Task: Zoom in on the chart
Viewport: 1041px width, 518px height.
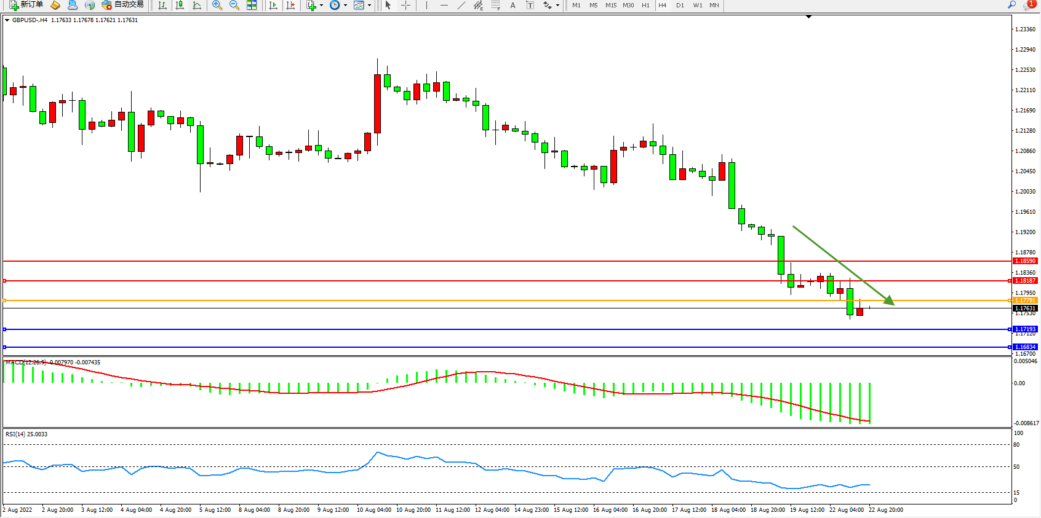Action: (x=217, y=5)
